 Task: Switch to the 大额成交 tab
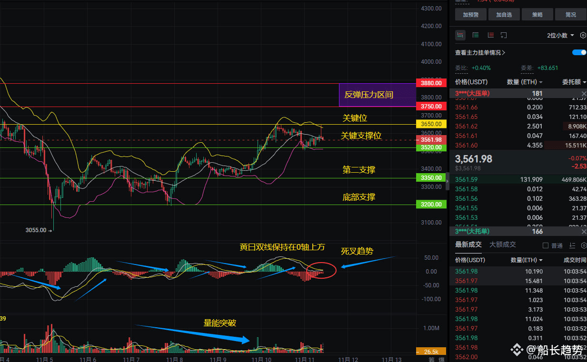503,245
